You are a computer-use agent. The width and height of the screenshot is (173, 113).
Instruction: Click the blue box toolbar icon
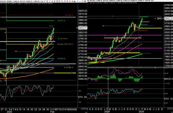60,1
